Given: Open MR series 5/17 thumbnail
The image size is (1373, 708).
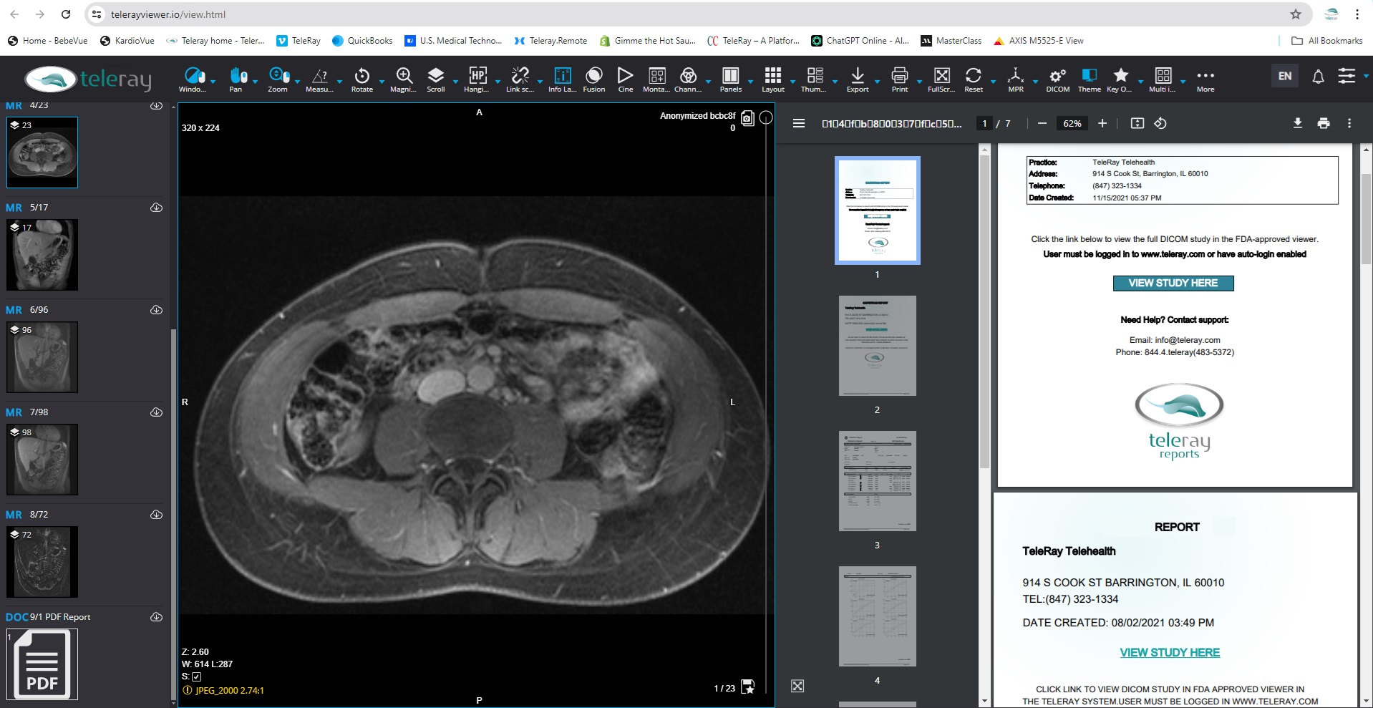Looking at the screenshot, I should [x=42, y=255].
